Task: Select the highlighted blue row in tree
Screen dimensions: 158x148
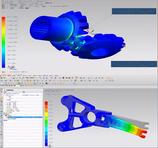Action: 26,117
